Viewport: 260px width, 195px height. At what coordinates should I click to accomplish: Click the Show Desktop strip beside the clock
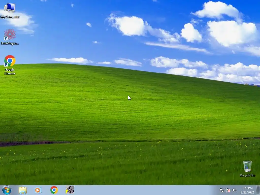(x=258, y=190)
